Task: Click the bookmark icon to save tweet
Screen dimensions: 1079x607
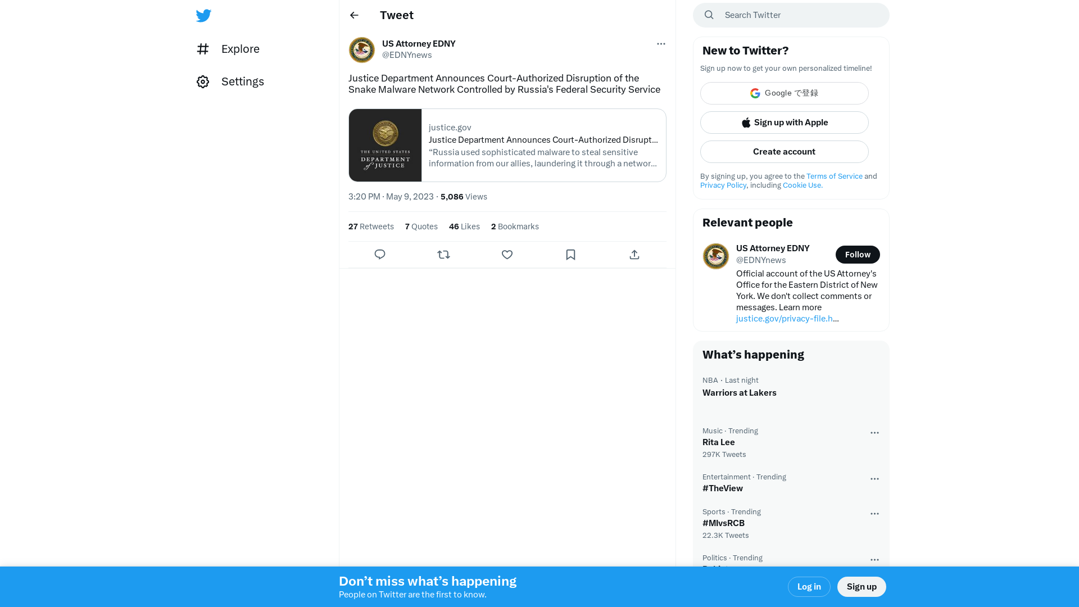Action: (x=570, y=254)
